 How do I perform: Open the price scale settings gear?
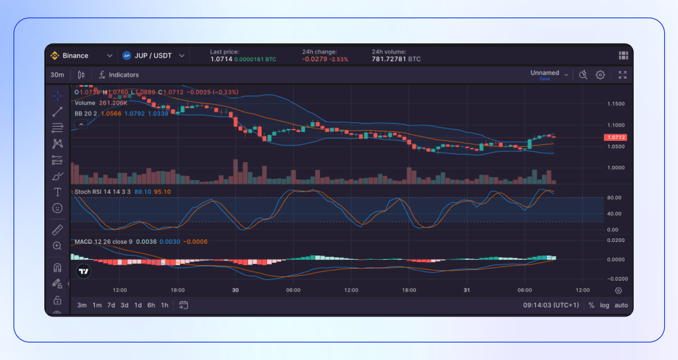tap(618, 290)
